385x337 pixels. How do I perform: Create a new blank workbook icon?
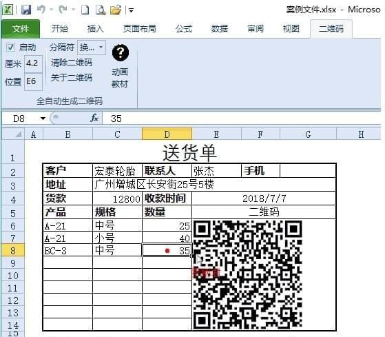(85, 10)
